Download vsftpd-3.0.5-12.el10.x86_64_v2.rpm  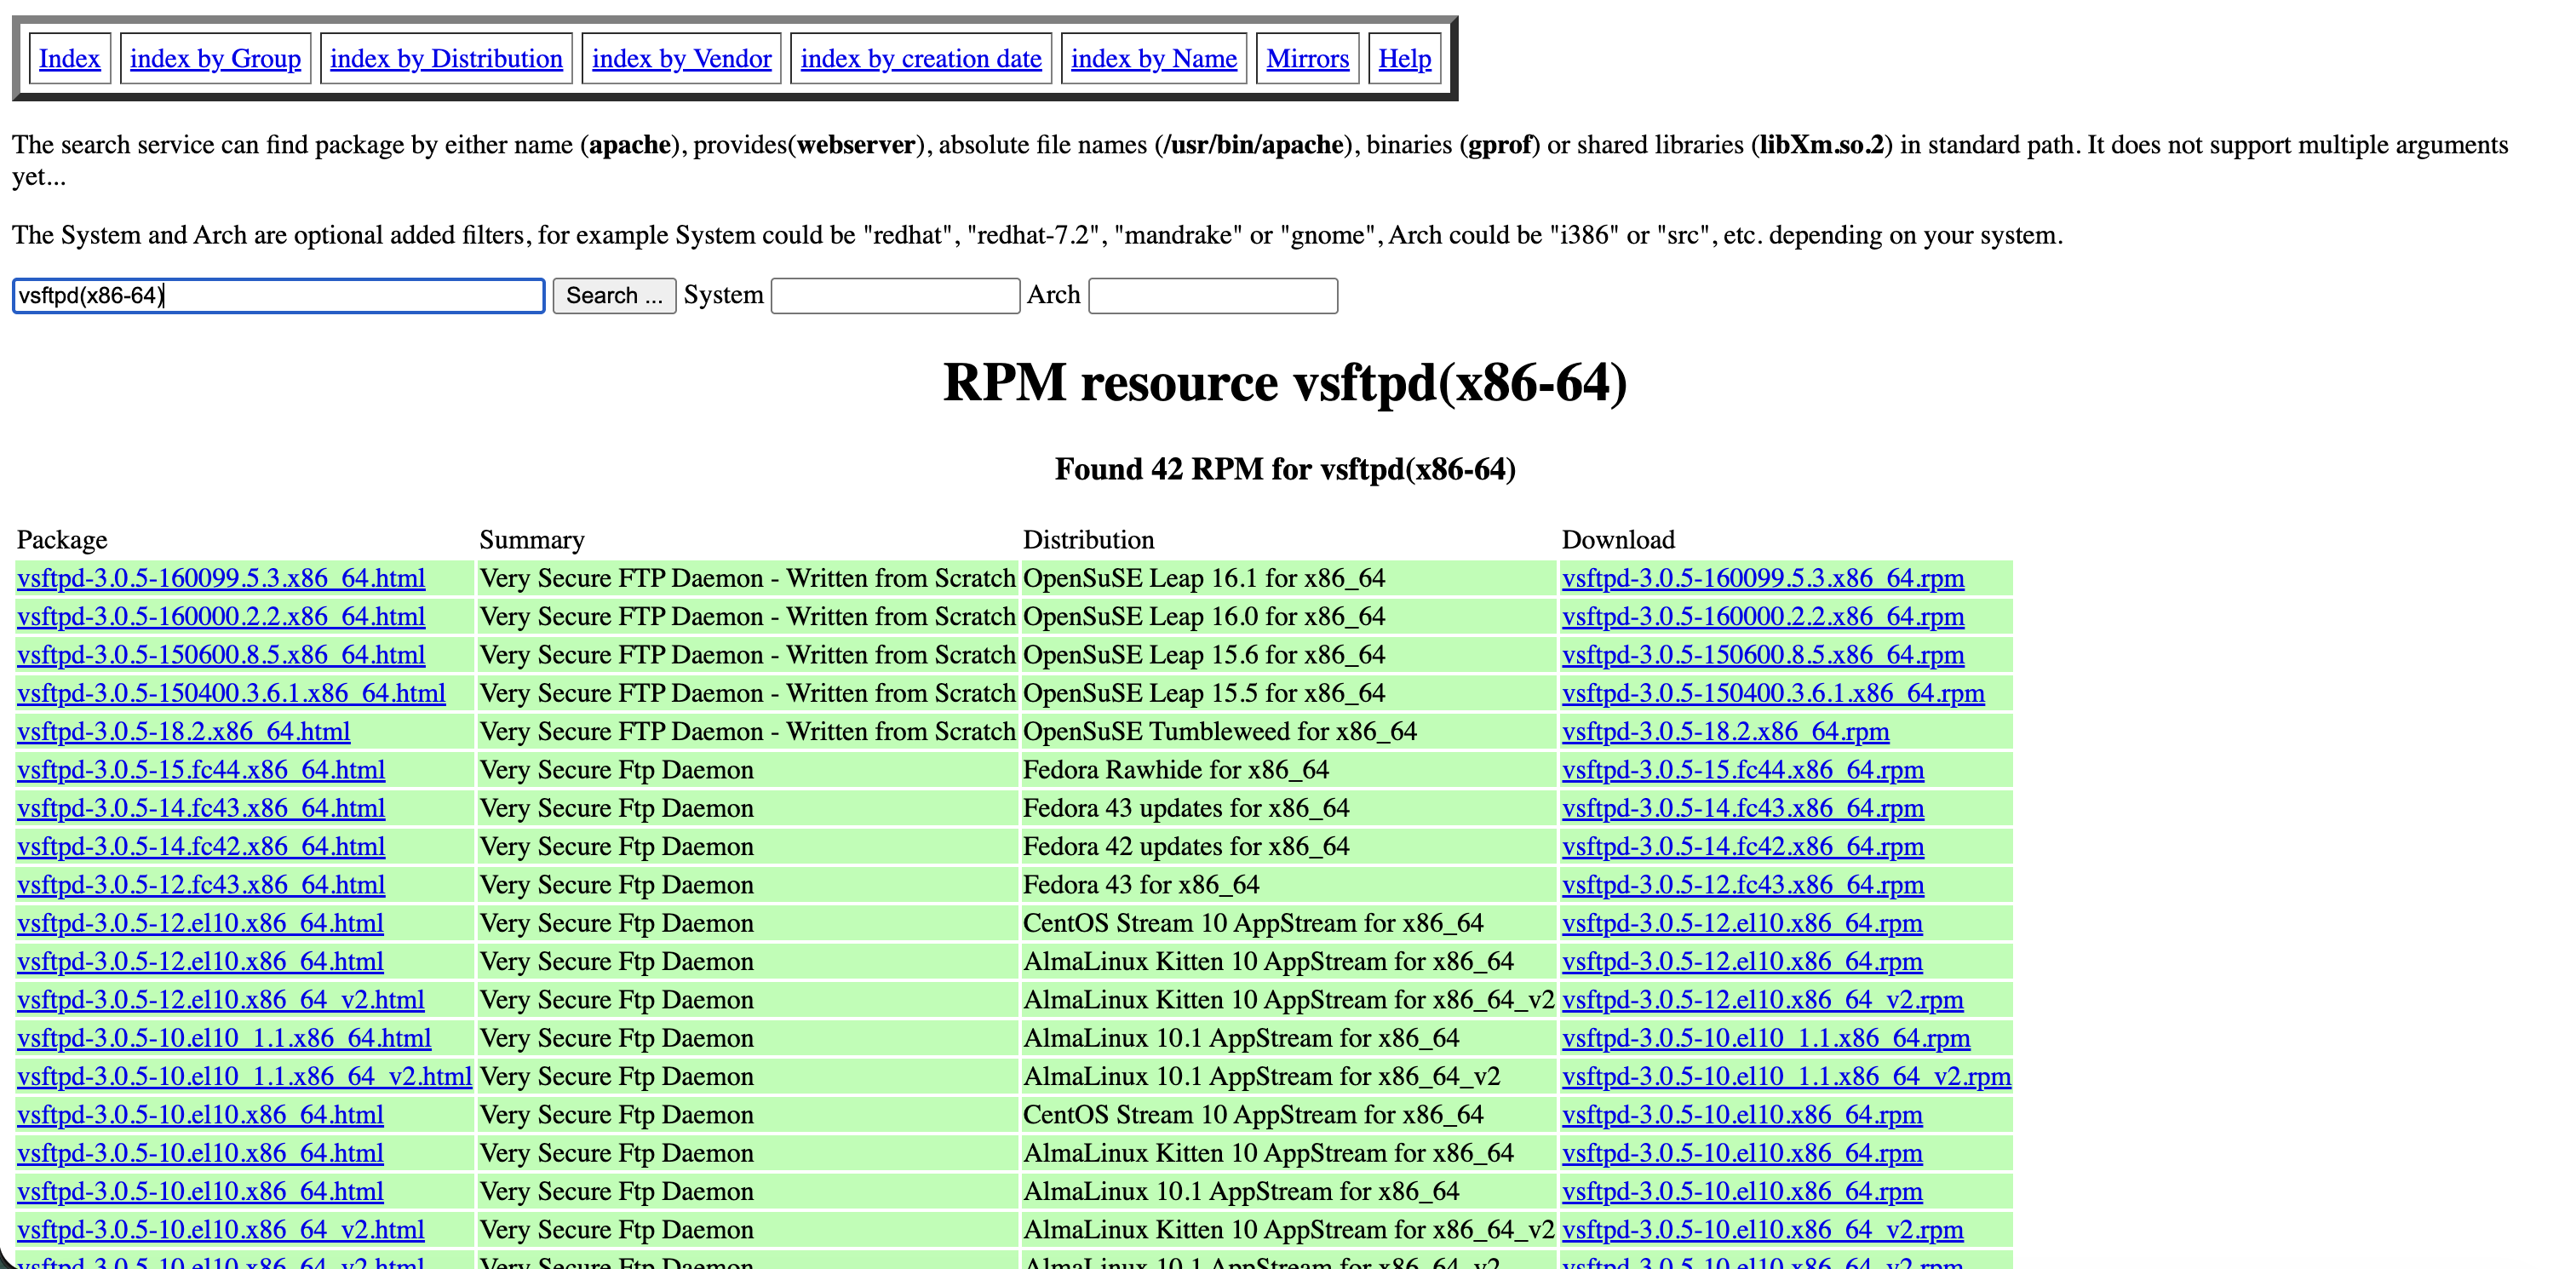point(1763,999)
